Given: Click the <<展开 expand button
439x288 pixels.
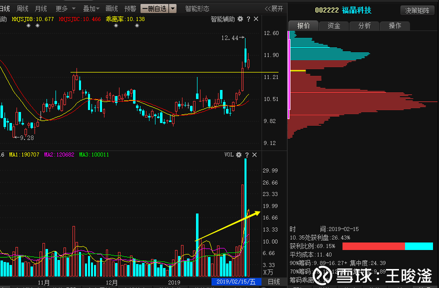Looking at the screenshot, I should pos(274,8).
